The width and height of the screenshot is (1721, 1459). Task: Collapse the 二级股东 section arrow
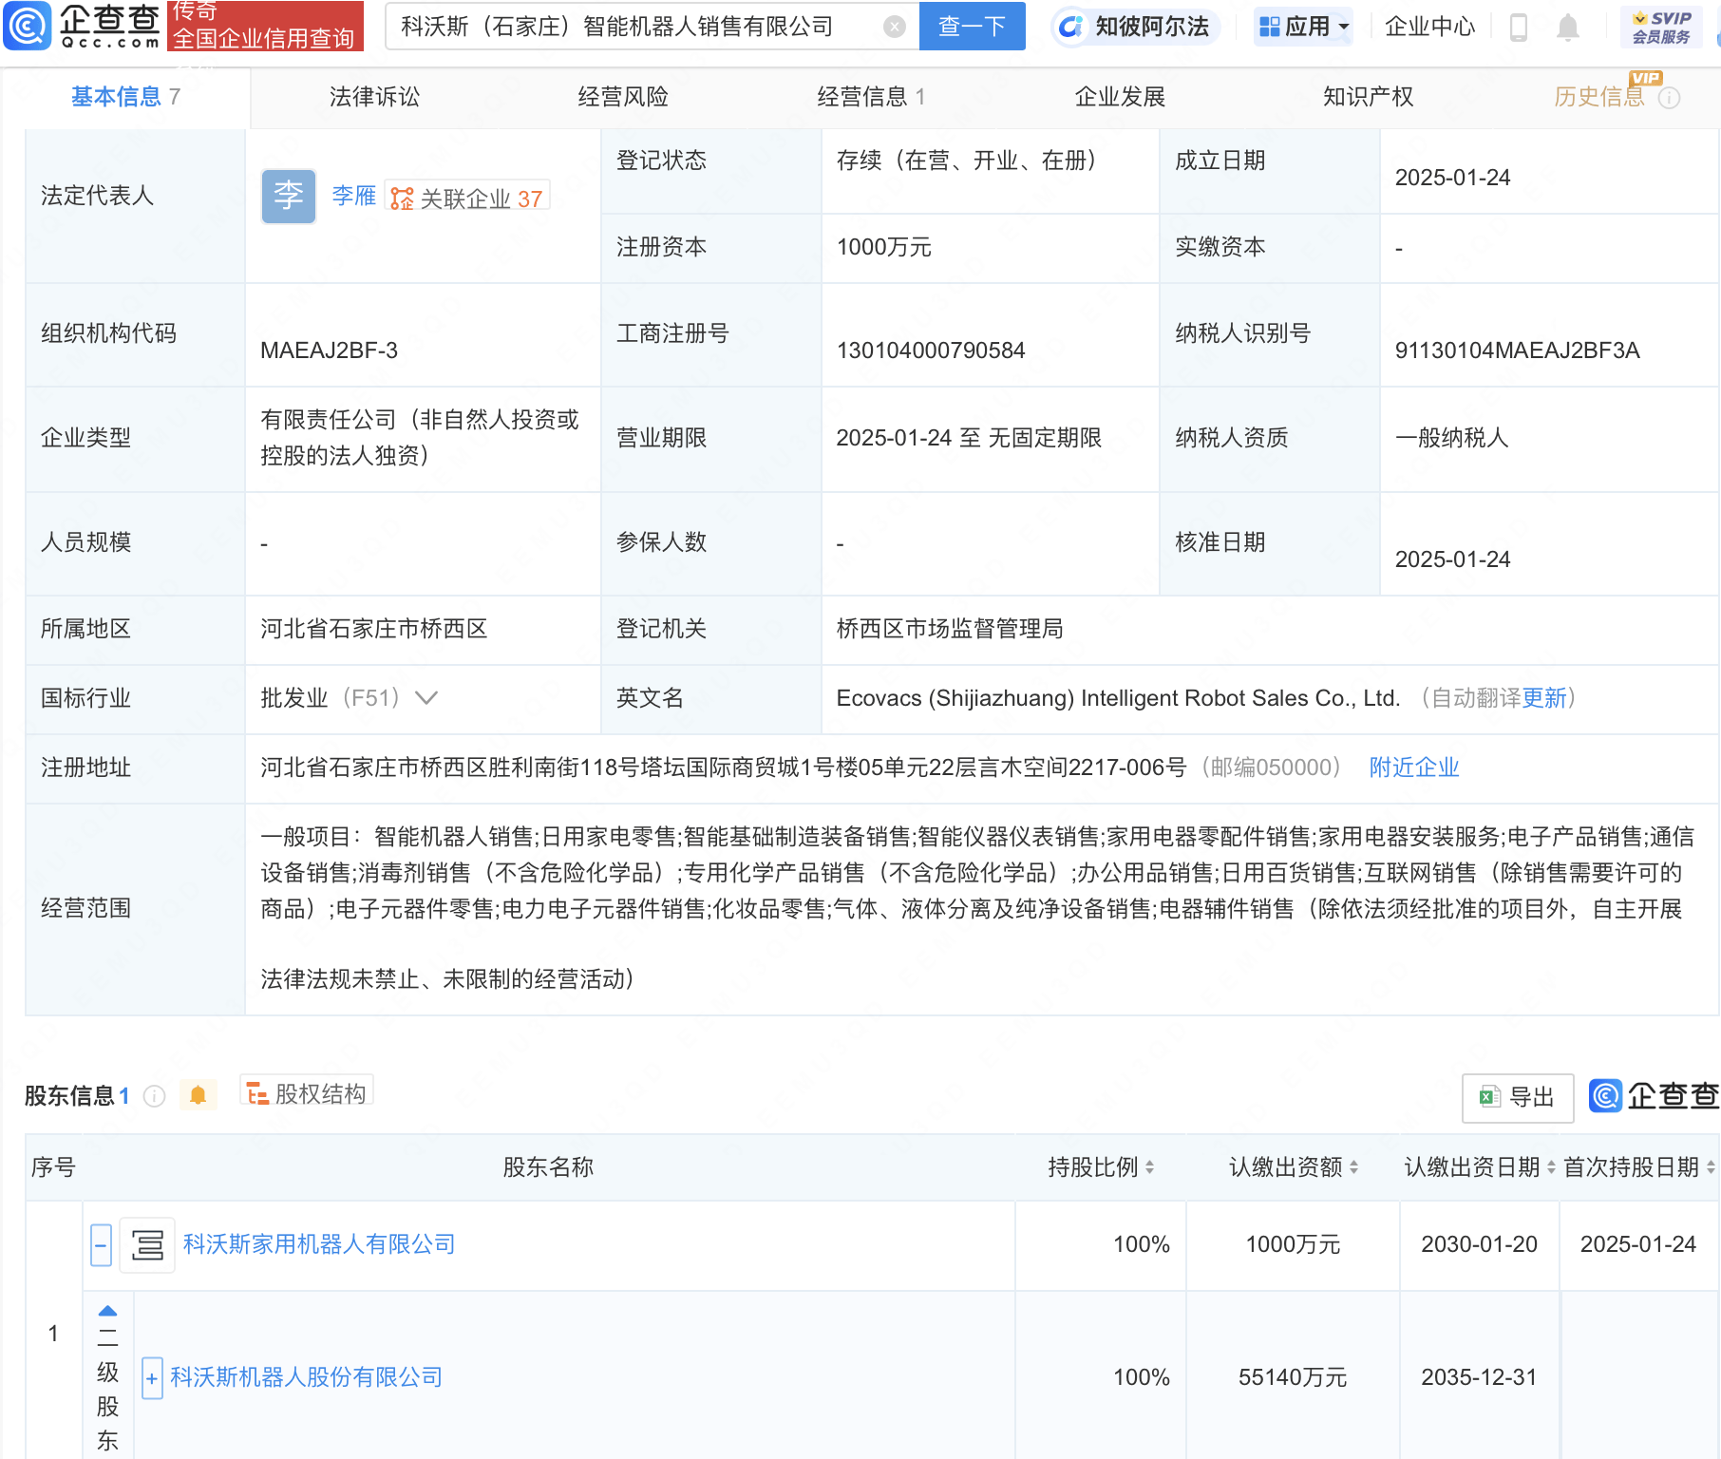tap(107, 1311)
